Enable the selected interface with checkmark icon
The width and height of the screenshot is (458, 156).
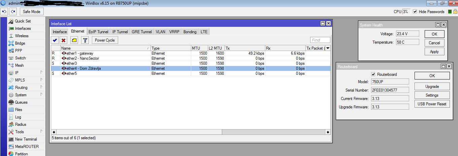55,40
